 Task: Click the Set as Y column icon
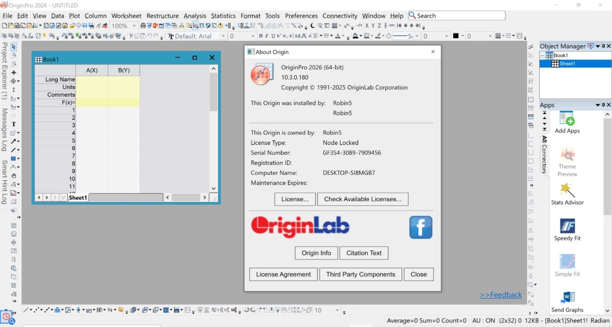pyautogui.click(x=373, y=26)
